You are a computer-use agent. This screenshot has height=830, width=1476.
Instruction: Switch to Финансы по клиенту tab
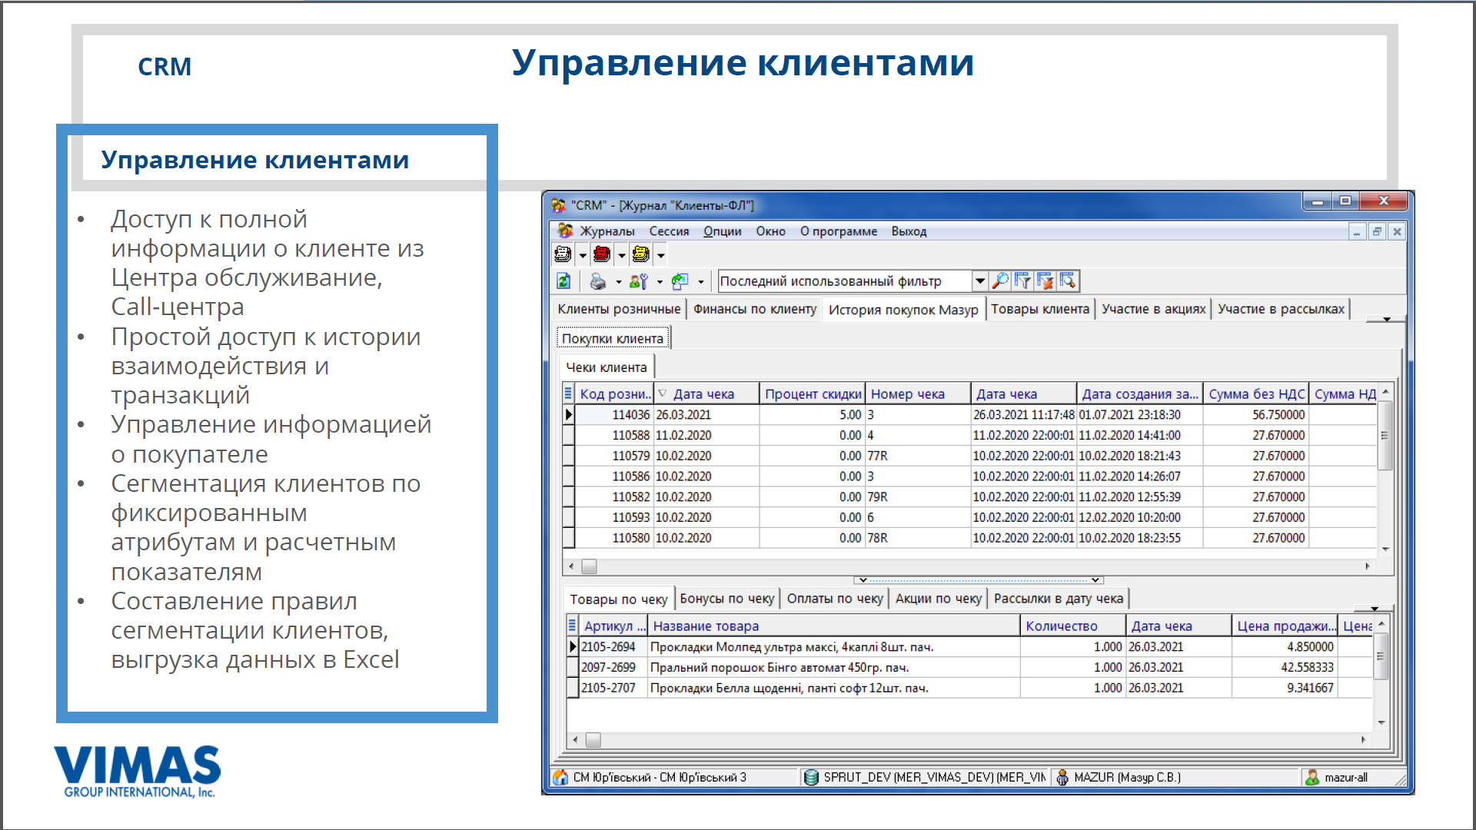[754, 309]
